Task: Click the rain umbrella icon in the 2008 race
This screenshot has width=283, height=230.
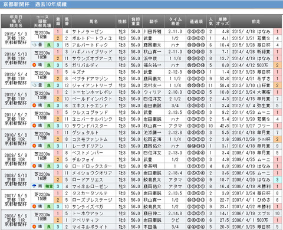Action: [x=34, y=186]
